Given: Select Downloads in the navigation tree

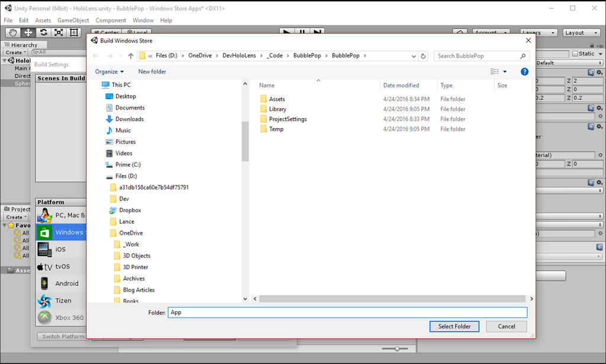Looking at the screenshot, I should (x=130, y=119).
